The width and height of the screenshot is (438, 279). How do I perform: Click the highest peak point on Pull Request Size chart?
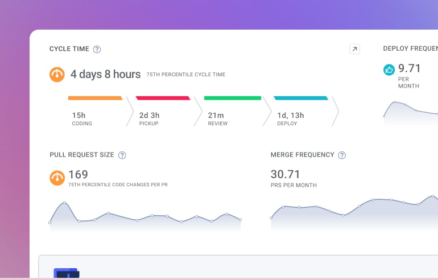tap(64, 202)
